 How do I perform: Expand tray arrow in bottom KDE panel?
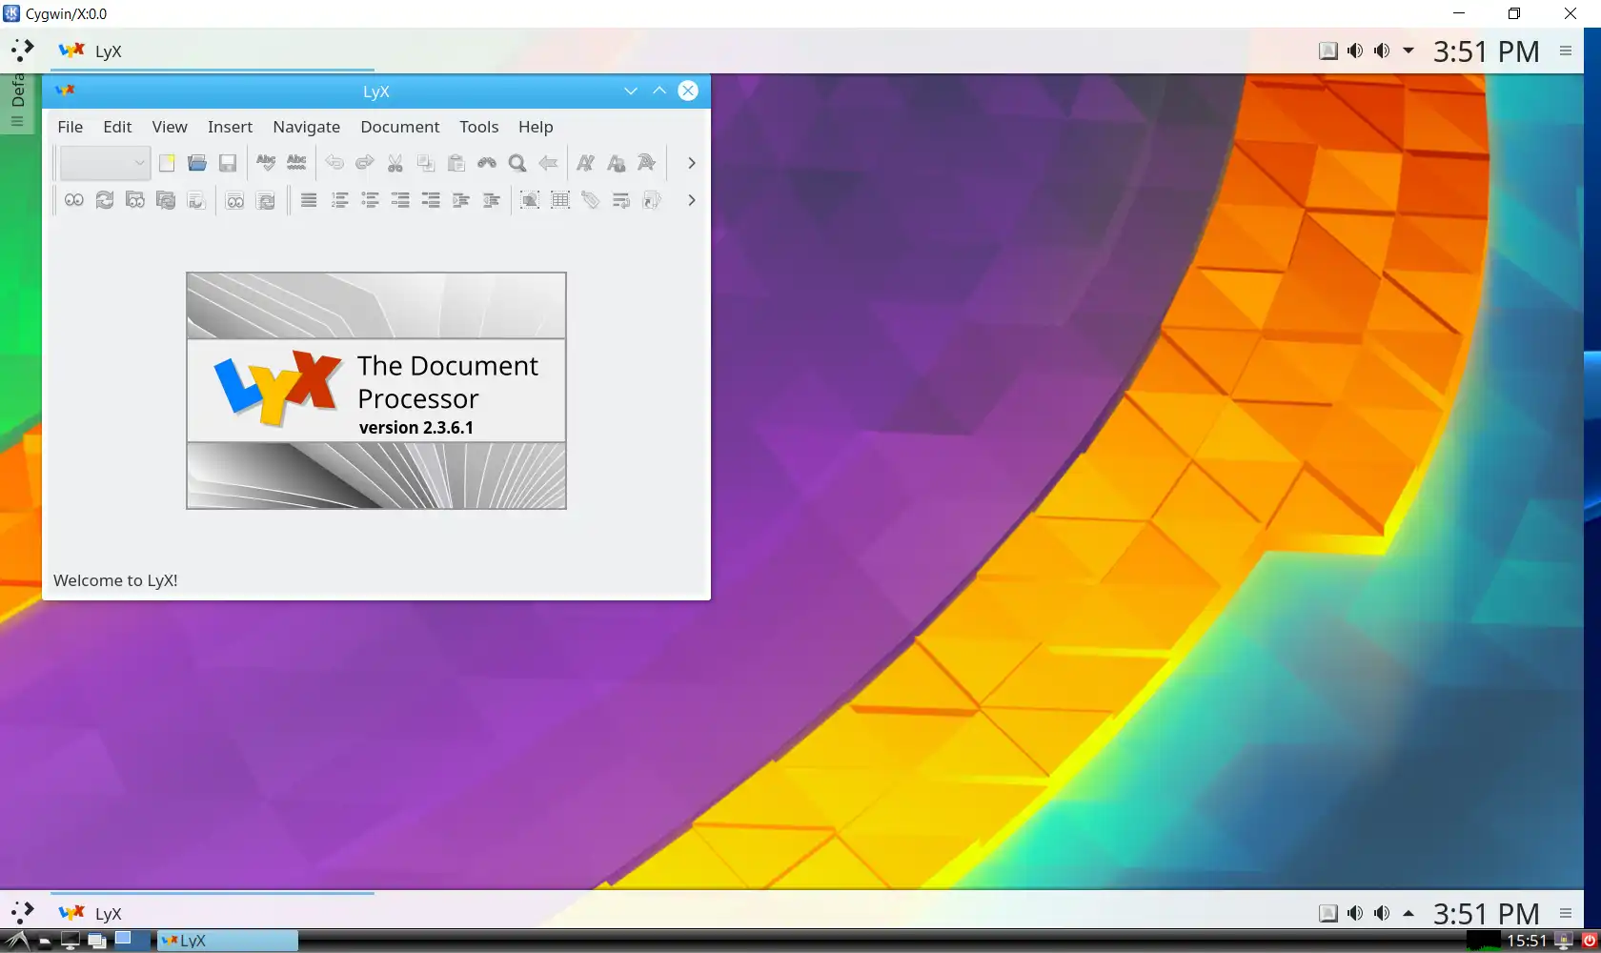1408,913
